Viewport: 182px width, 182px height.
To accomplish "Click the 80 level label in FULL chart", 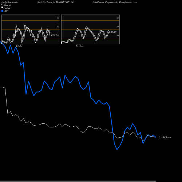I will pos(118,18).
